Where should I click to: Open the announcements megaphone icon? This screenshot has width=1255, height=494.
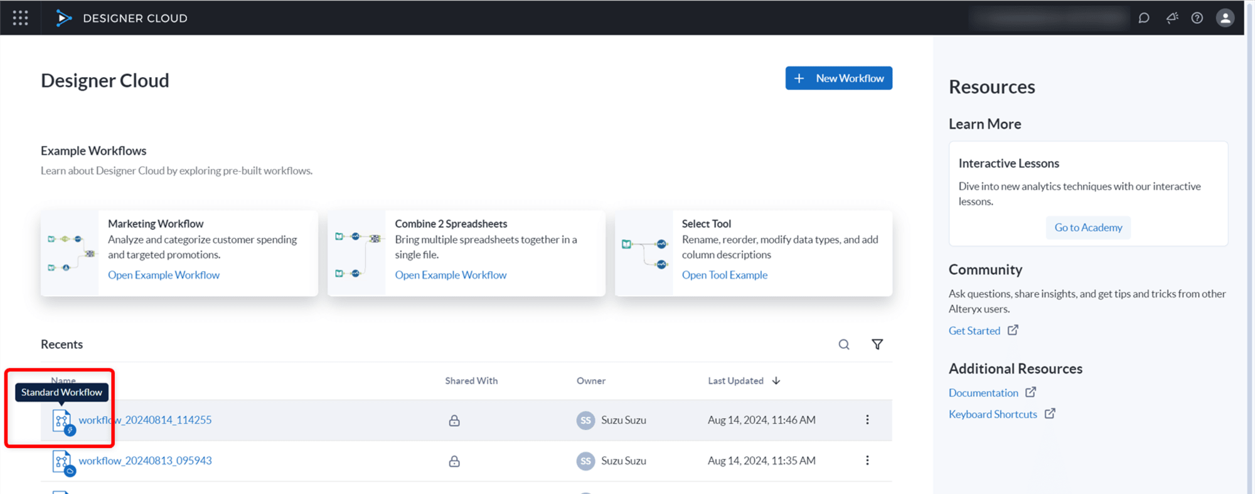1172,18
